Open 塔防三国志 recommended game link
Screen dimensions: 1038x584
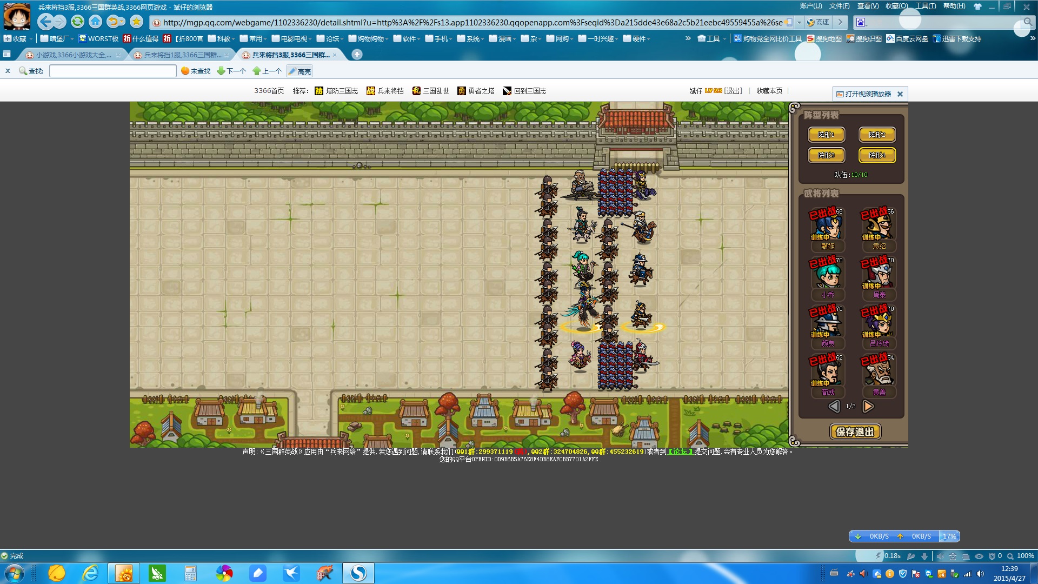click(x=336, y=91)
